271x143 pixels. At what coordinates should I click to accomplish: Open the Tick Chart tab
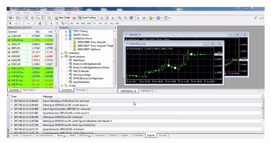tap(28, 90)
